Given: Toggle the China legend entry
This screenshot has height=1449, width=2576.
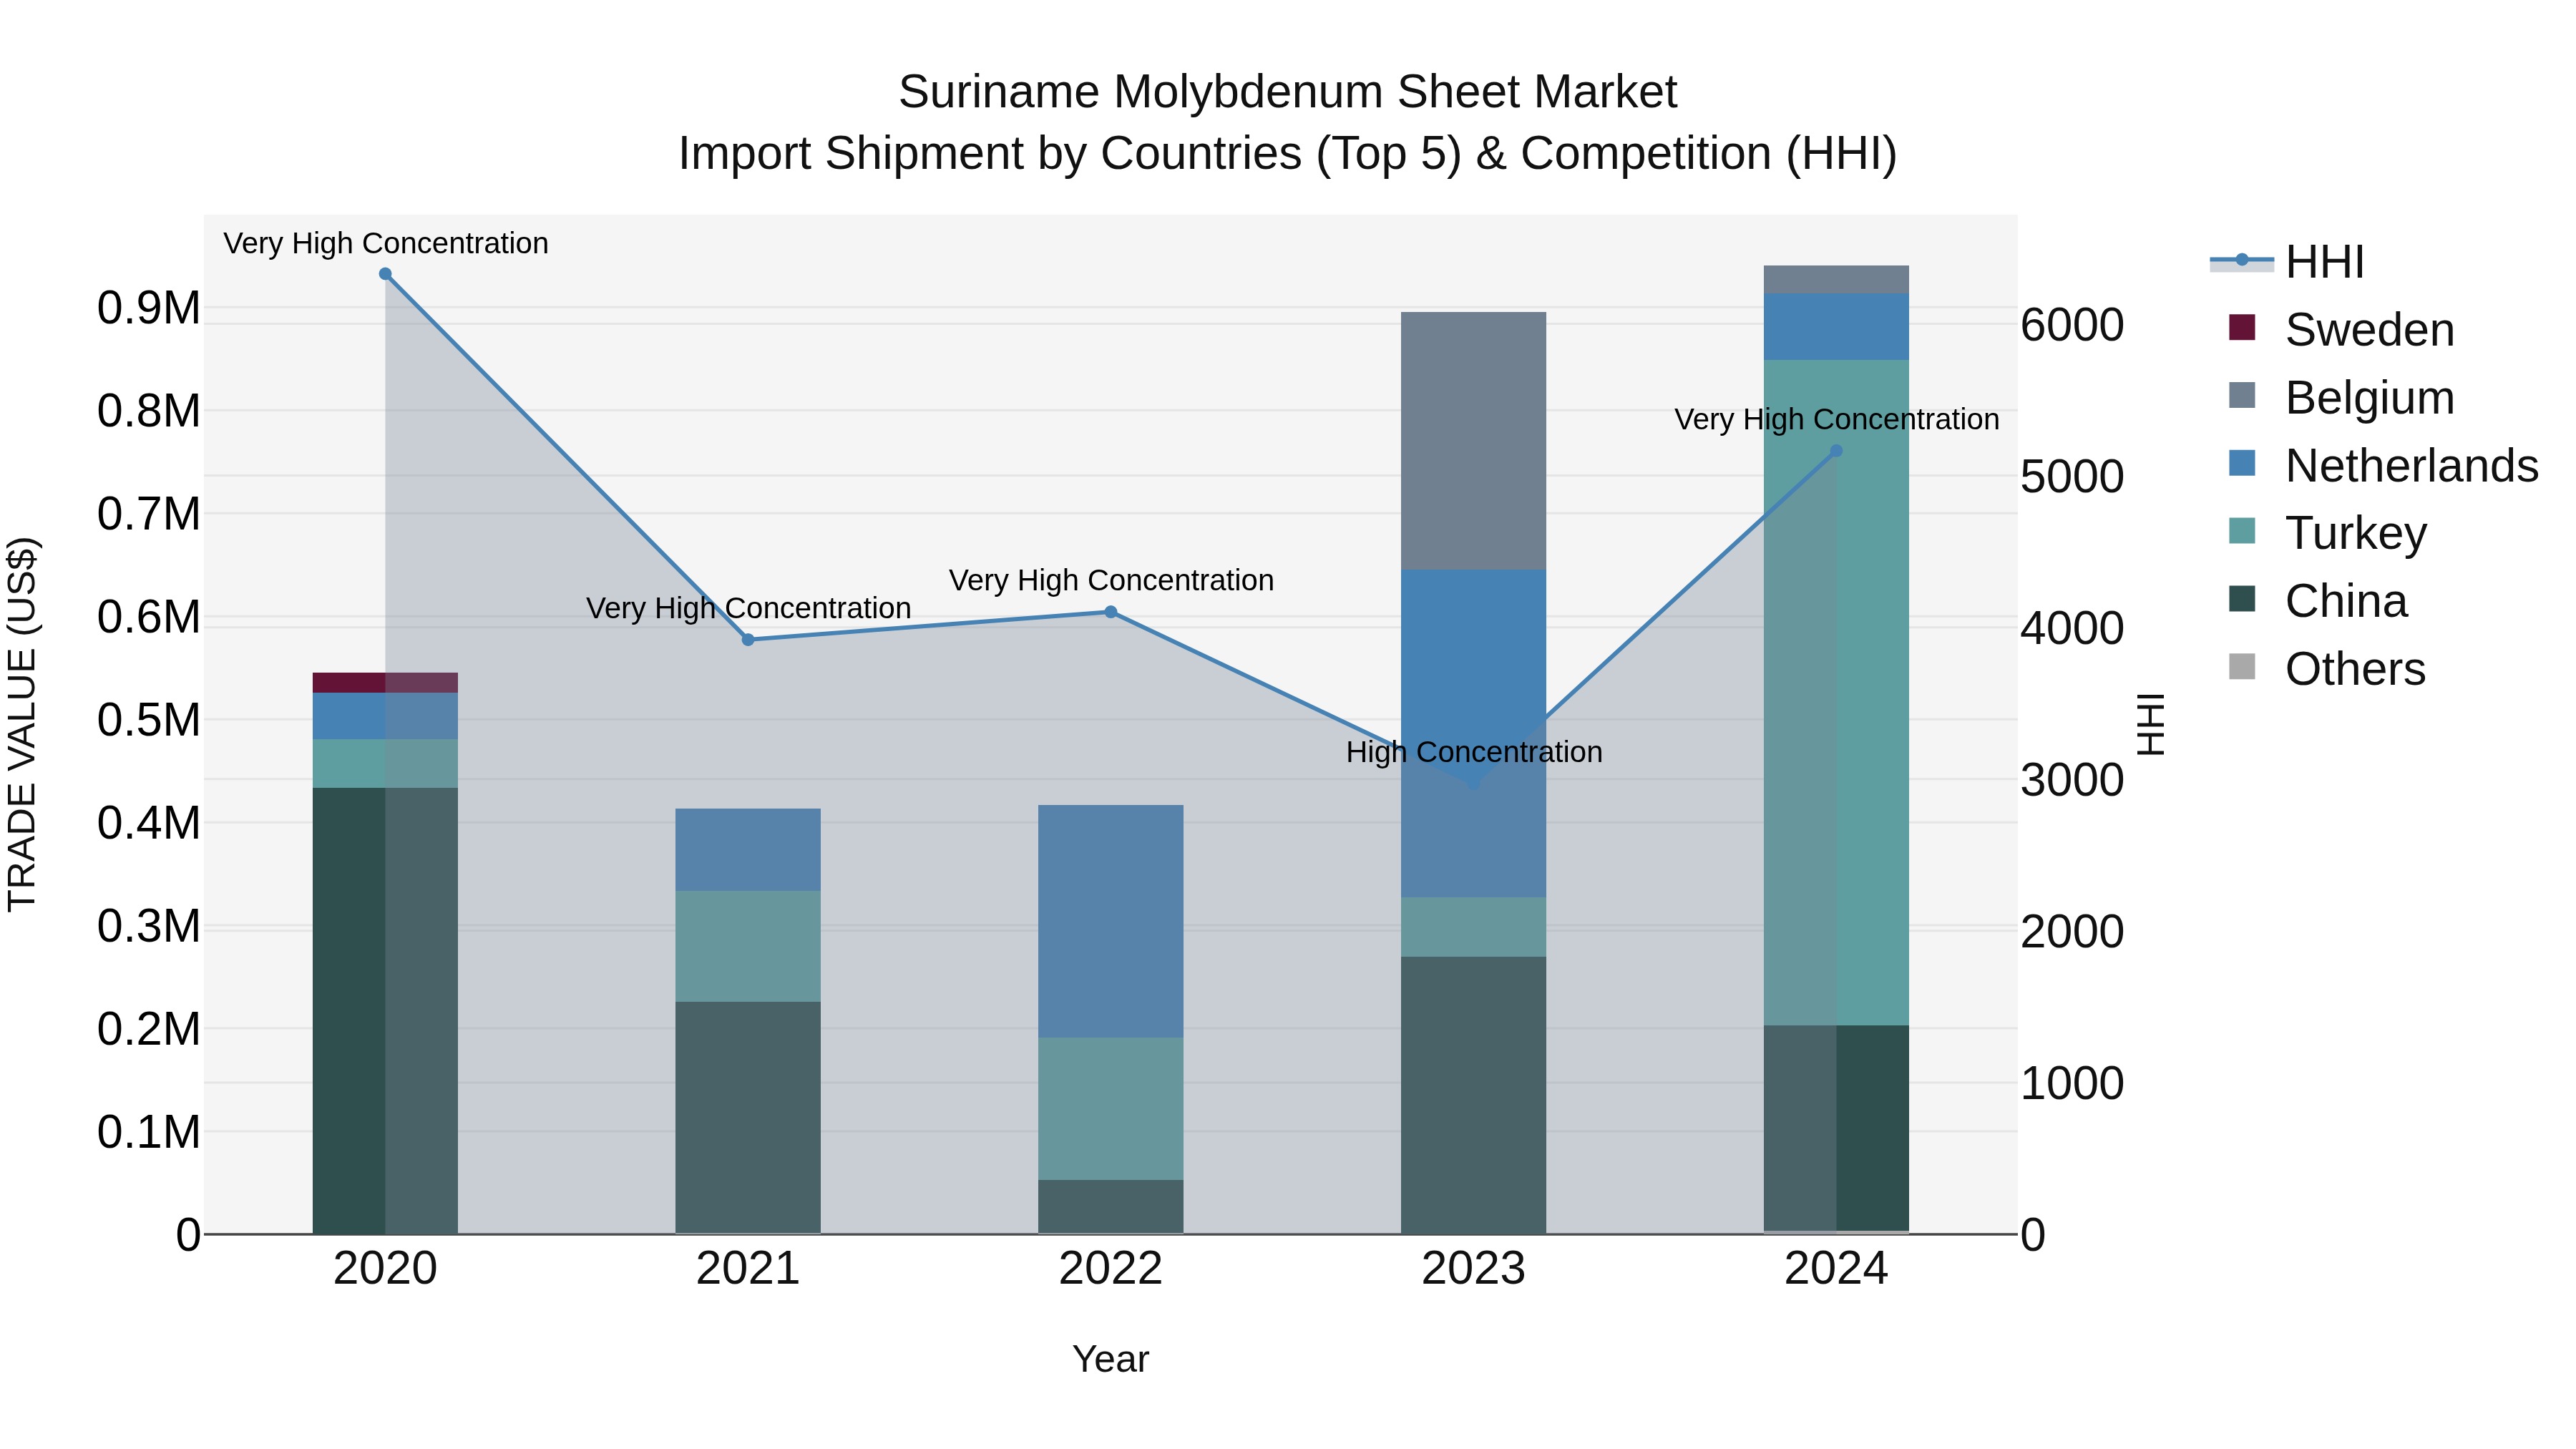Looking at the screenshot, I should pos(2317,600).
